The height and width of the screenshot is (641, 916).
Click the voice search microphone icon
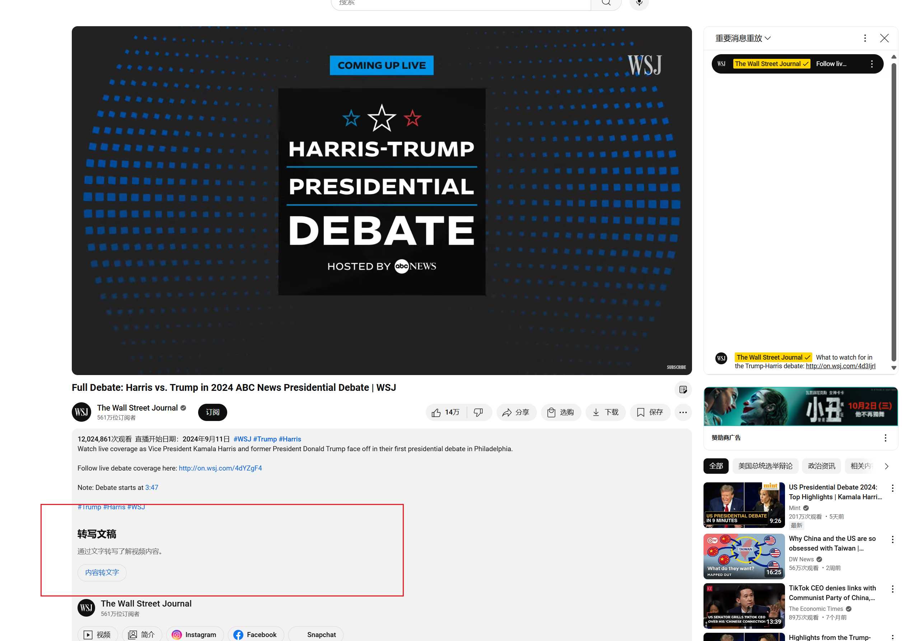pyautogui.click(x=639, y=3)
